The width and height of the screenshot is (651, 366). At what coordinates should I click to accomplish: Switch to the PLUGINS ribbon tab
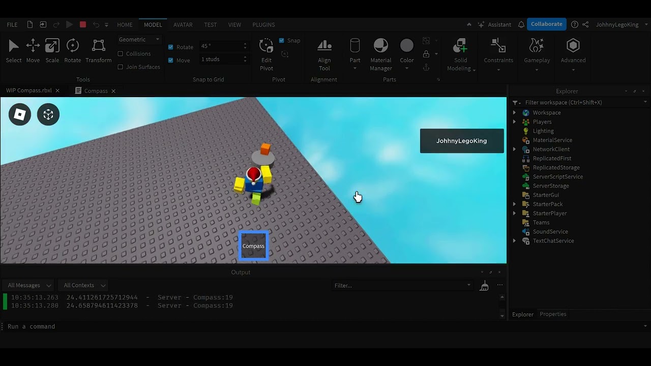(263, 24)
